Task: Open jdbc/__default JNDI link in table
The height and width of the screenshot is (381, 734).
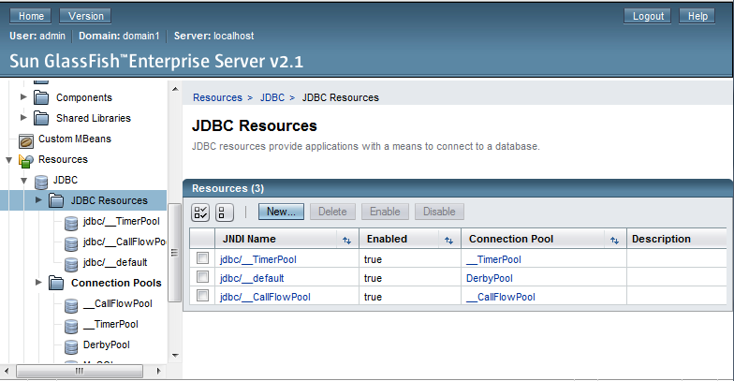Action: pos(252,278)
